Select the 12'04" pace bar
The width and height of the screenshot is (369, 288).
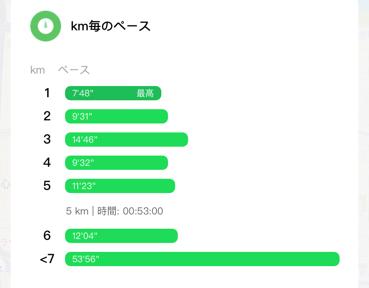[x=121, y=236]
